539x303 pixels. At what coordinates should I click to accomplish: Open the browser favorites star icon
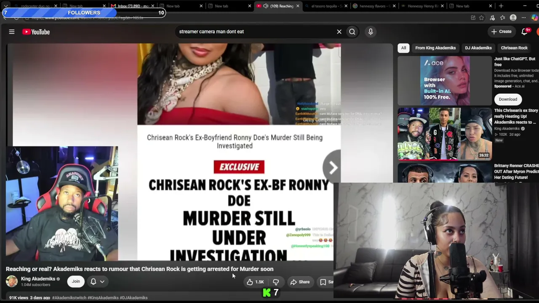pos(502,18)
